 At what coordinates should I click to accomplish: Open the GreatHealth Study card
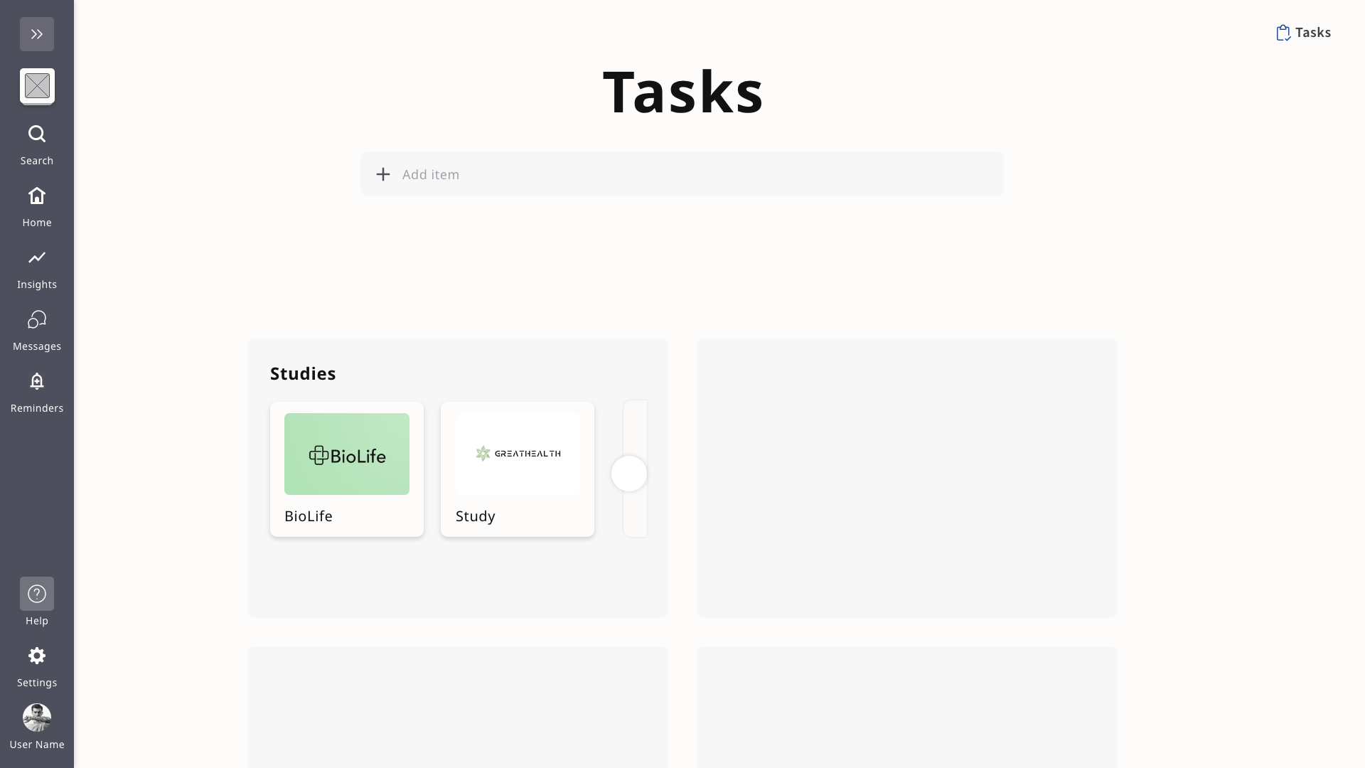coord(518,454)
